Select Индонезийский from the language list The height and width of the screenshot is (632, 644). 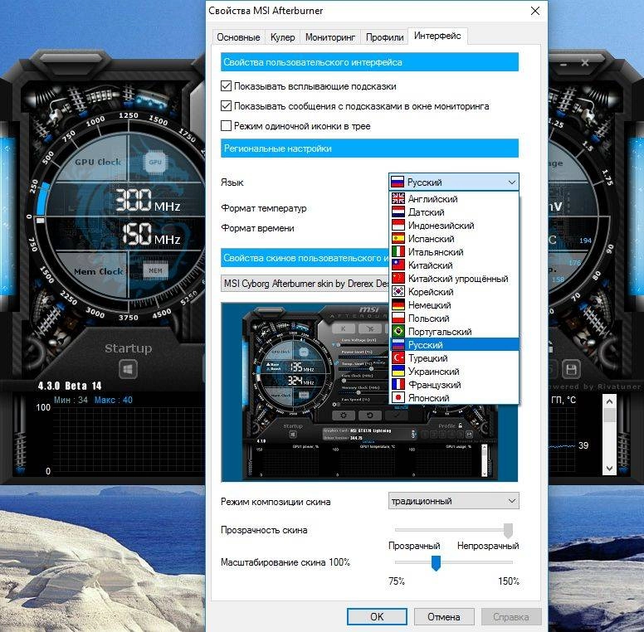454,226
